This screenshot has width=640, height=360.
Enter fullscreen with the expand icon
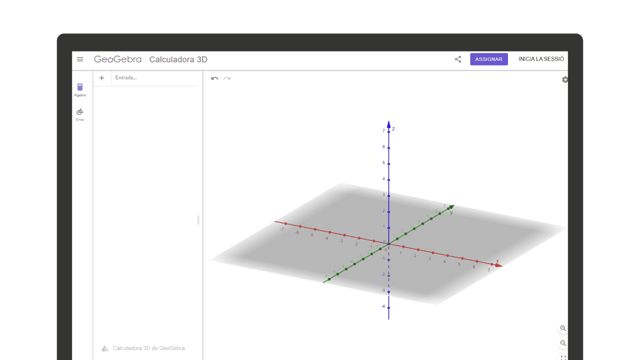tap(562, 357)
